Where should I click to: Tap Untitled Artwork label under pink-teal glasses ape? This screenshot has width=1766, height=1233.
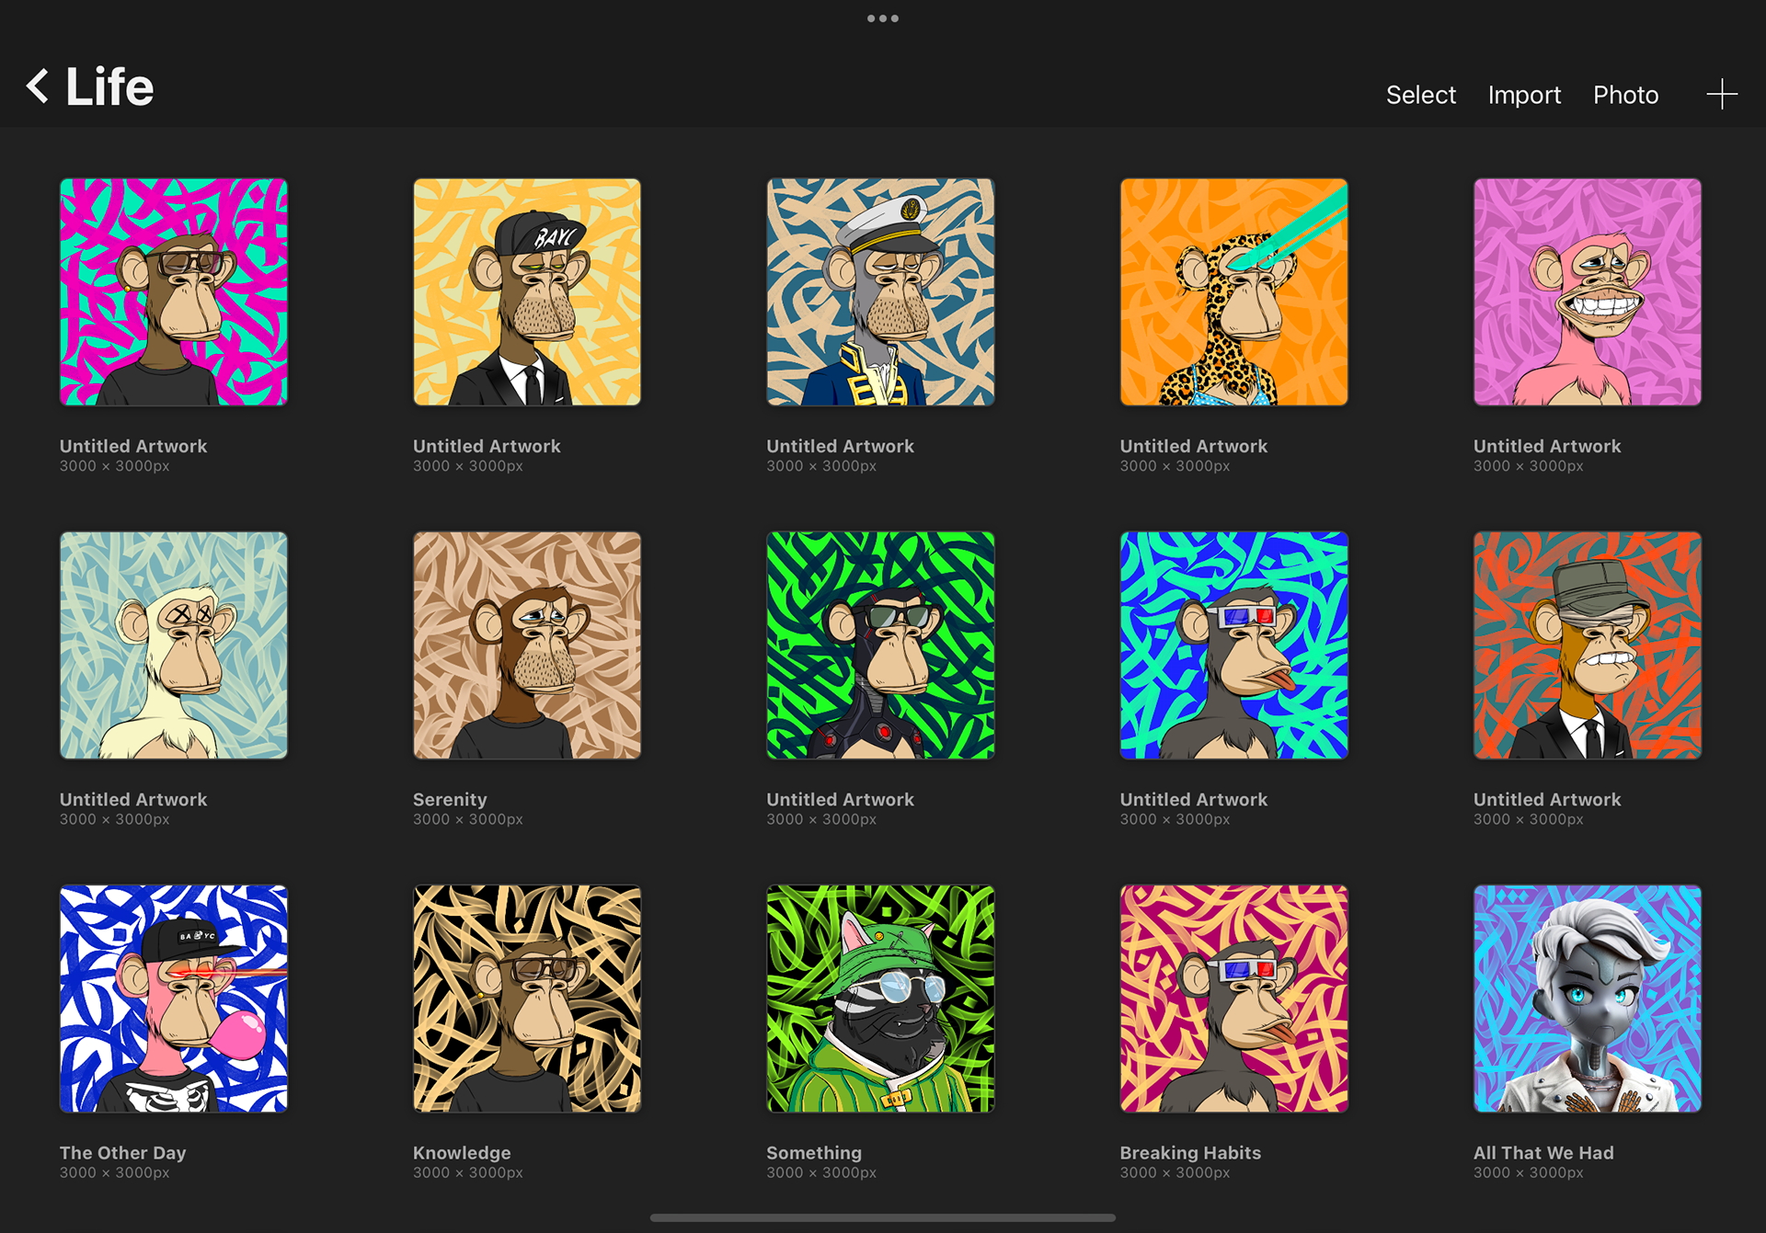[133, 446]
